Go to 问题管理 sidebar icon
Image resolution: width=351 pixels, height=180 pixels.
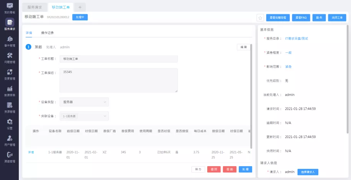click(x=9, y=57)
